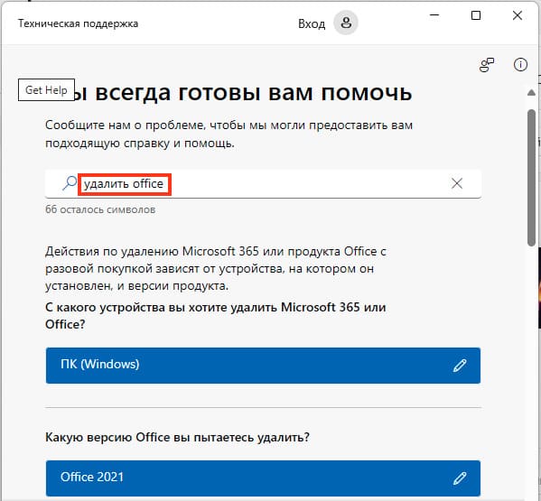Image resolution: width=541 pixels, height=501 pixels.
Task: Clear the search field with the X icon
Action: click(x=457, y=183)
